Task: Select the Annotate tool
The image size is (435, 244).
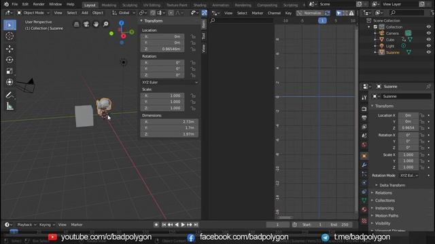Action: [10, 95]
